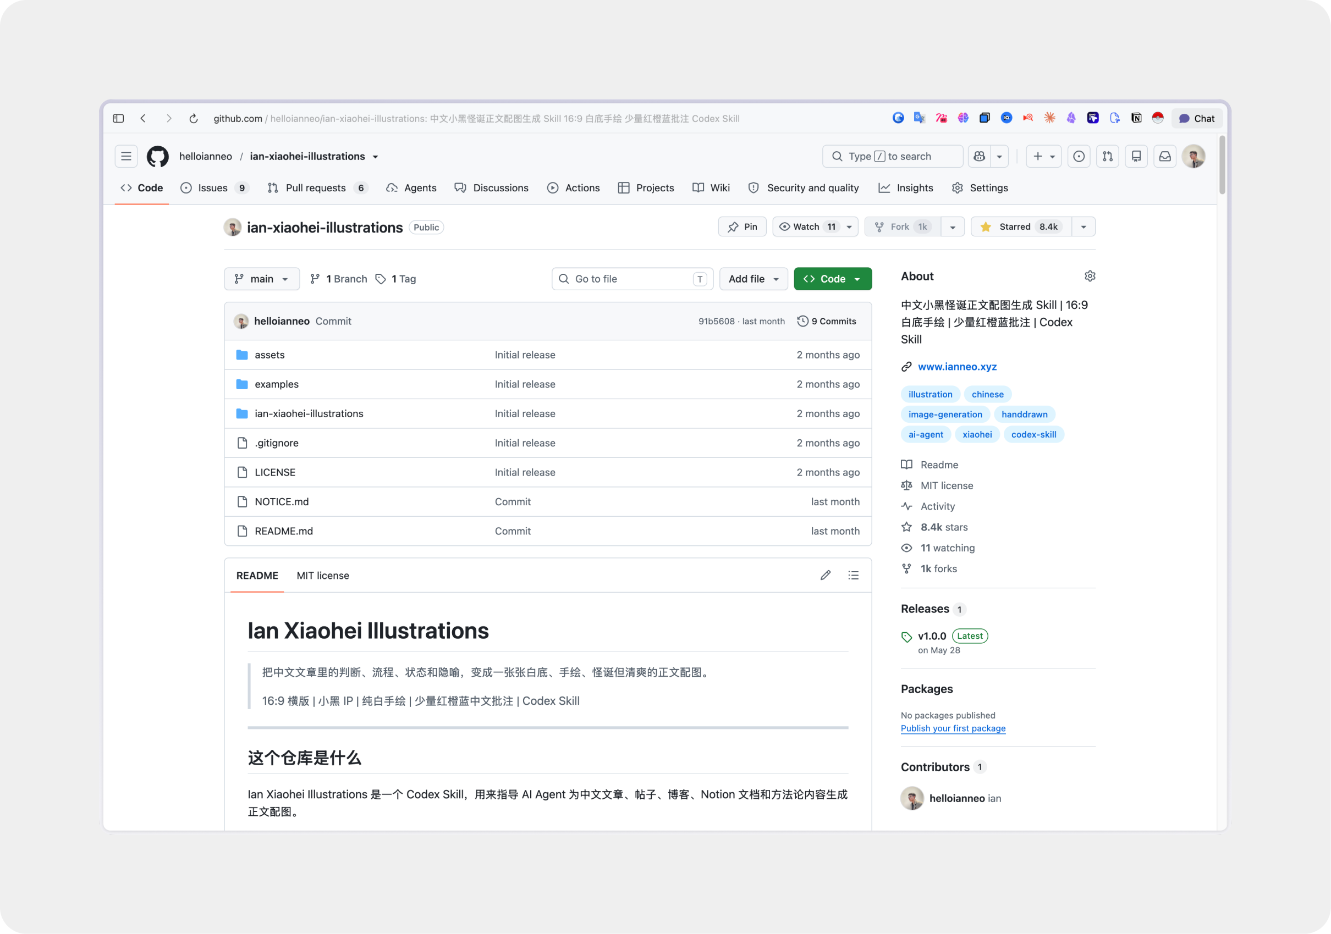Screen dimensions: 1331x934
Task: Open the green Code dropdown
Action: [833, 279]
